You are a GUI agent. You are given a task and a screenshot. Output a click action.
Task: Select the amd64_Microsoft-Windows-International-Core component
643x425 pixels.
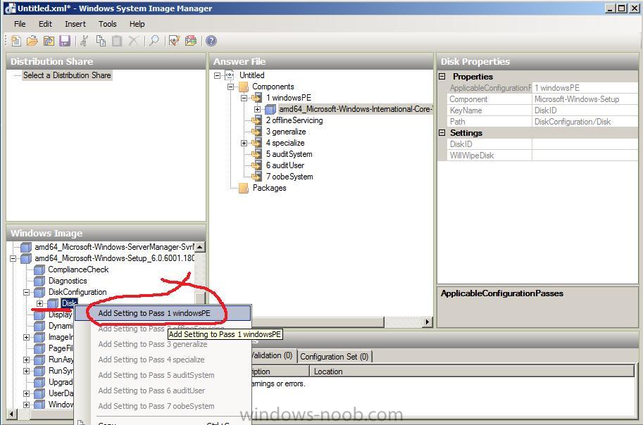pos(355,109)
